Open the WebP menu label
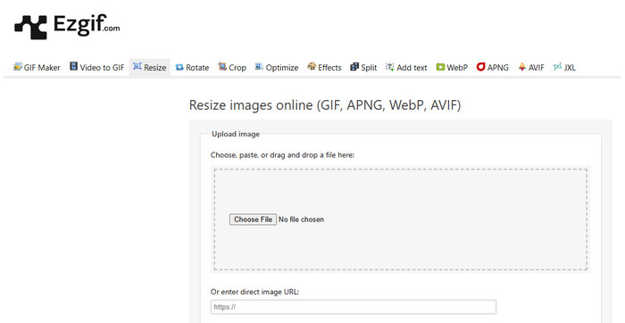625x323 pixels. (457, 68)
